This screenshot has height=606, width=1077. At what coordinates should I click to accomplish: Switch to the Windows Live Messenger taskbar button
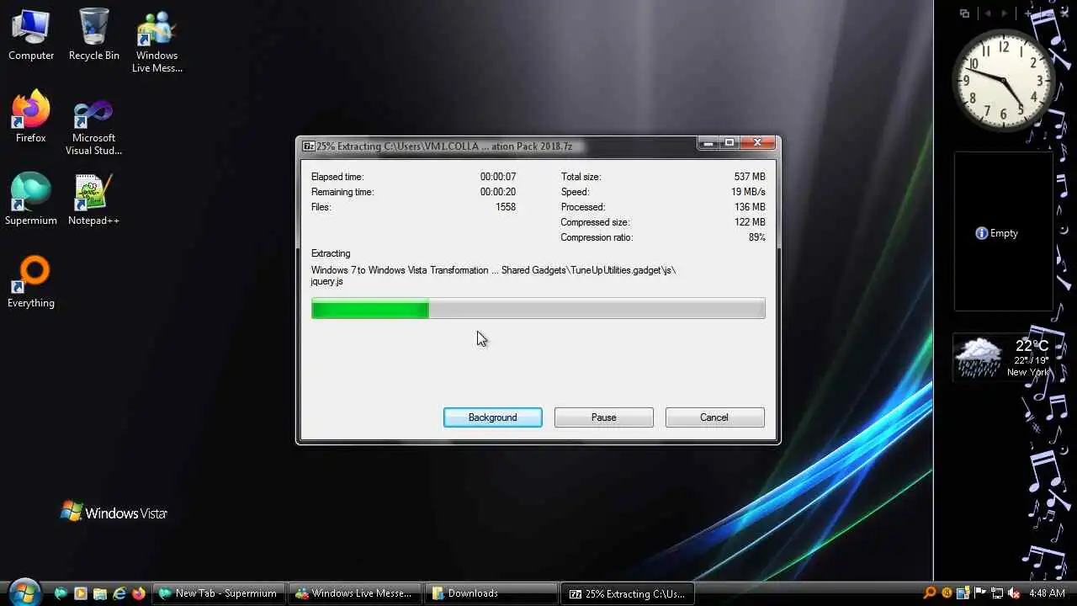[x=355, y=593]
